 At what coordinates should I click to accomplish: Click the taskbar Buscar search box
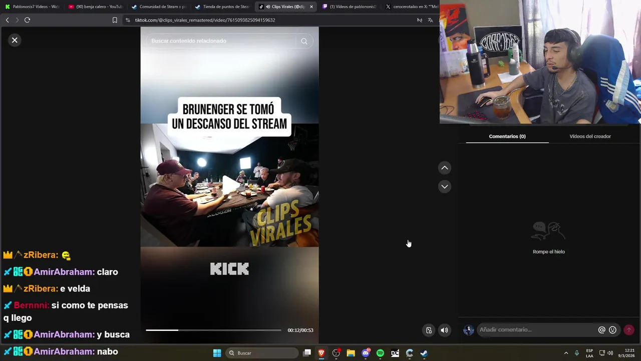point(262,353)
